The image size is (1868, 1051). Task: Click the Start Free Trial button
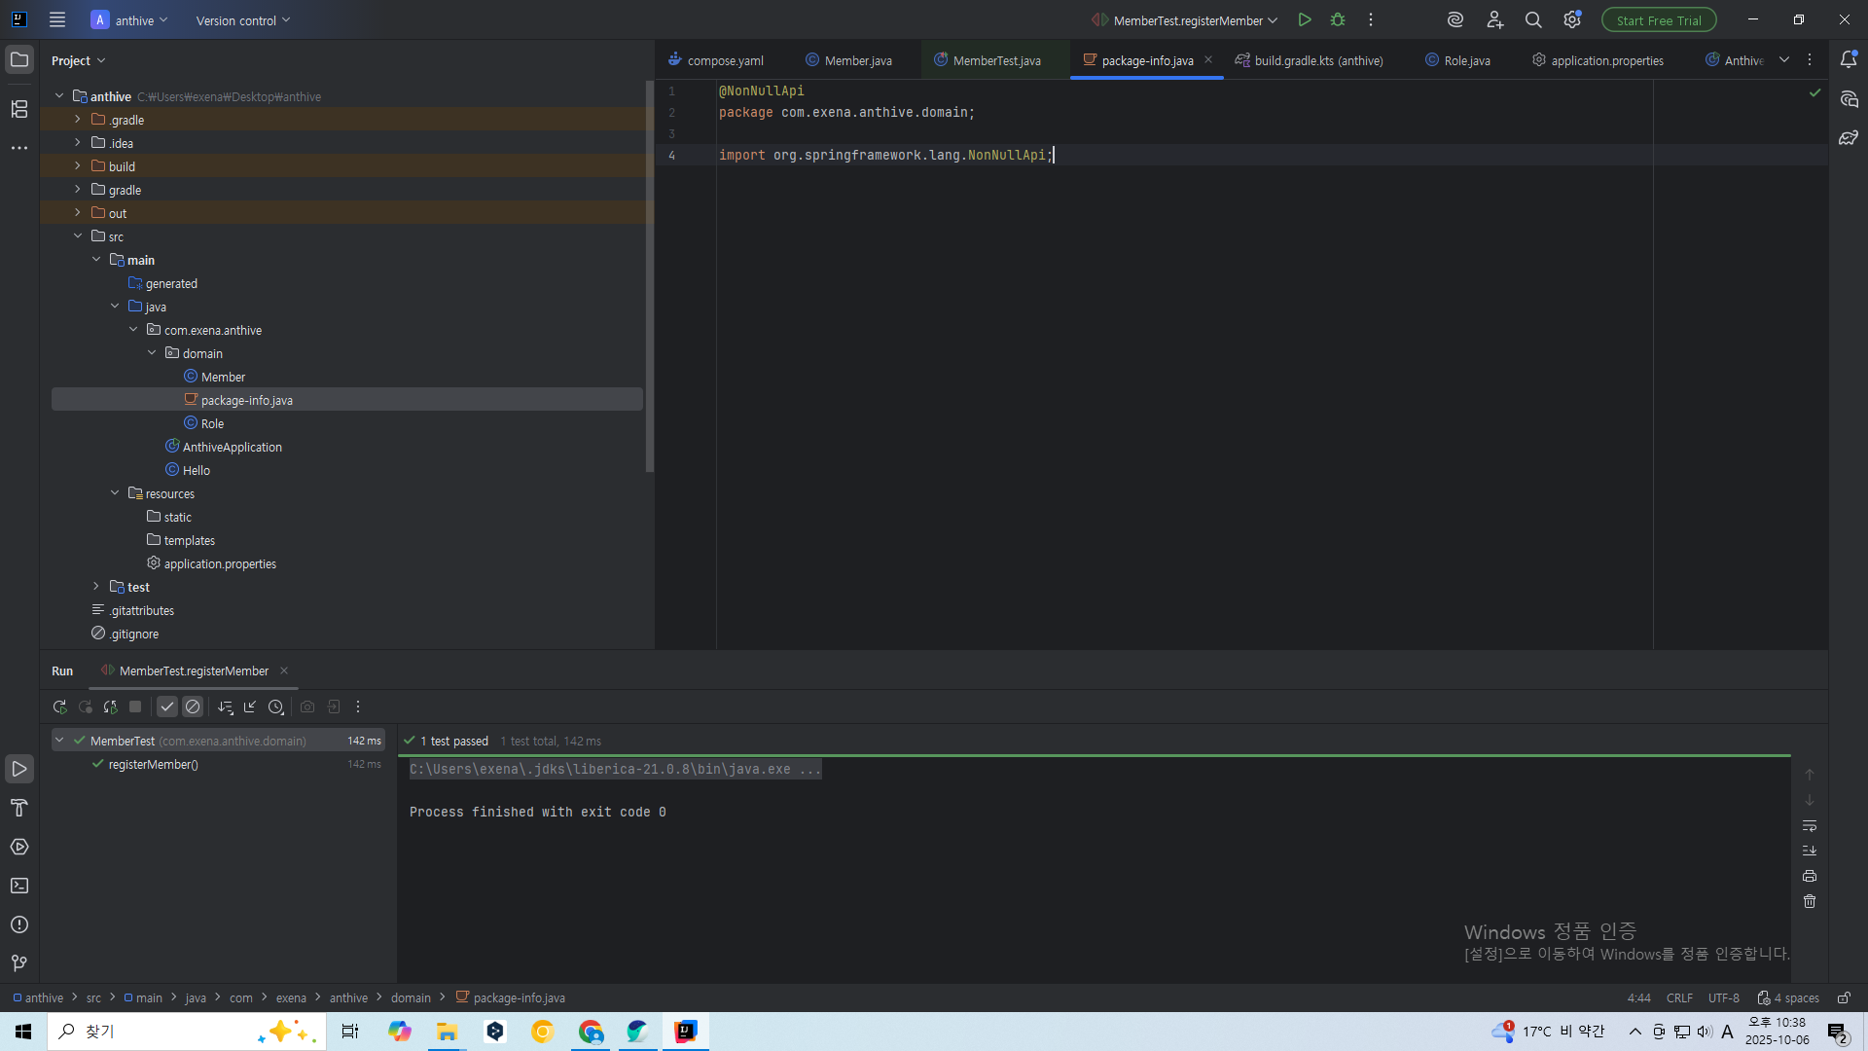tap(1659, 20)
